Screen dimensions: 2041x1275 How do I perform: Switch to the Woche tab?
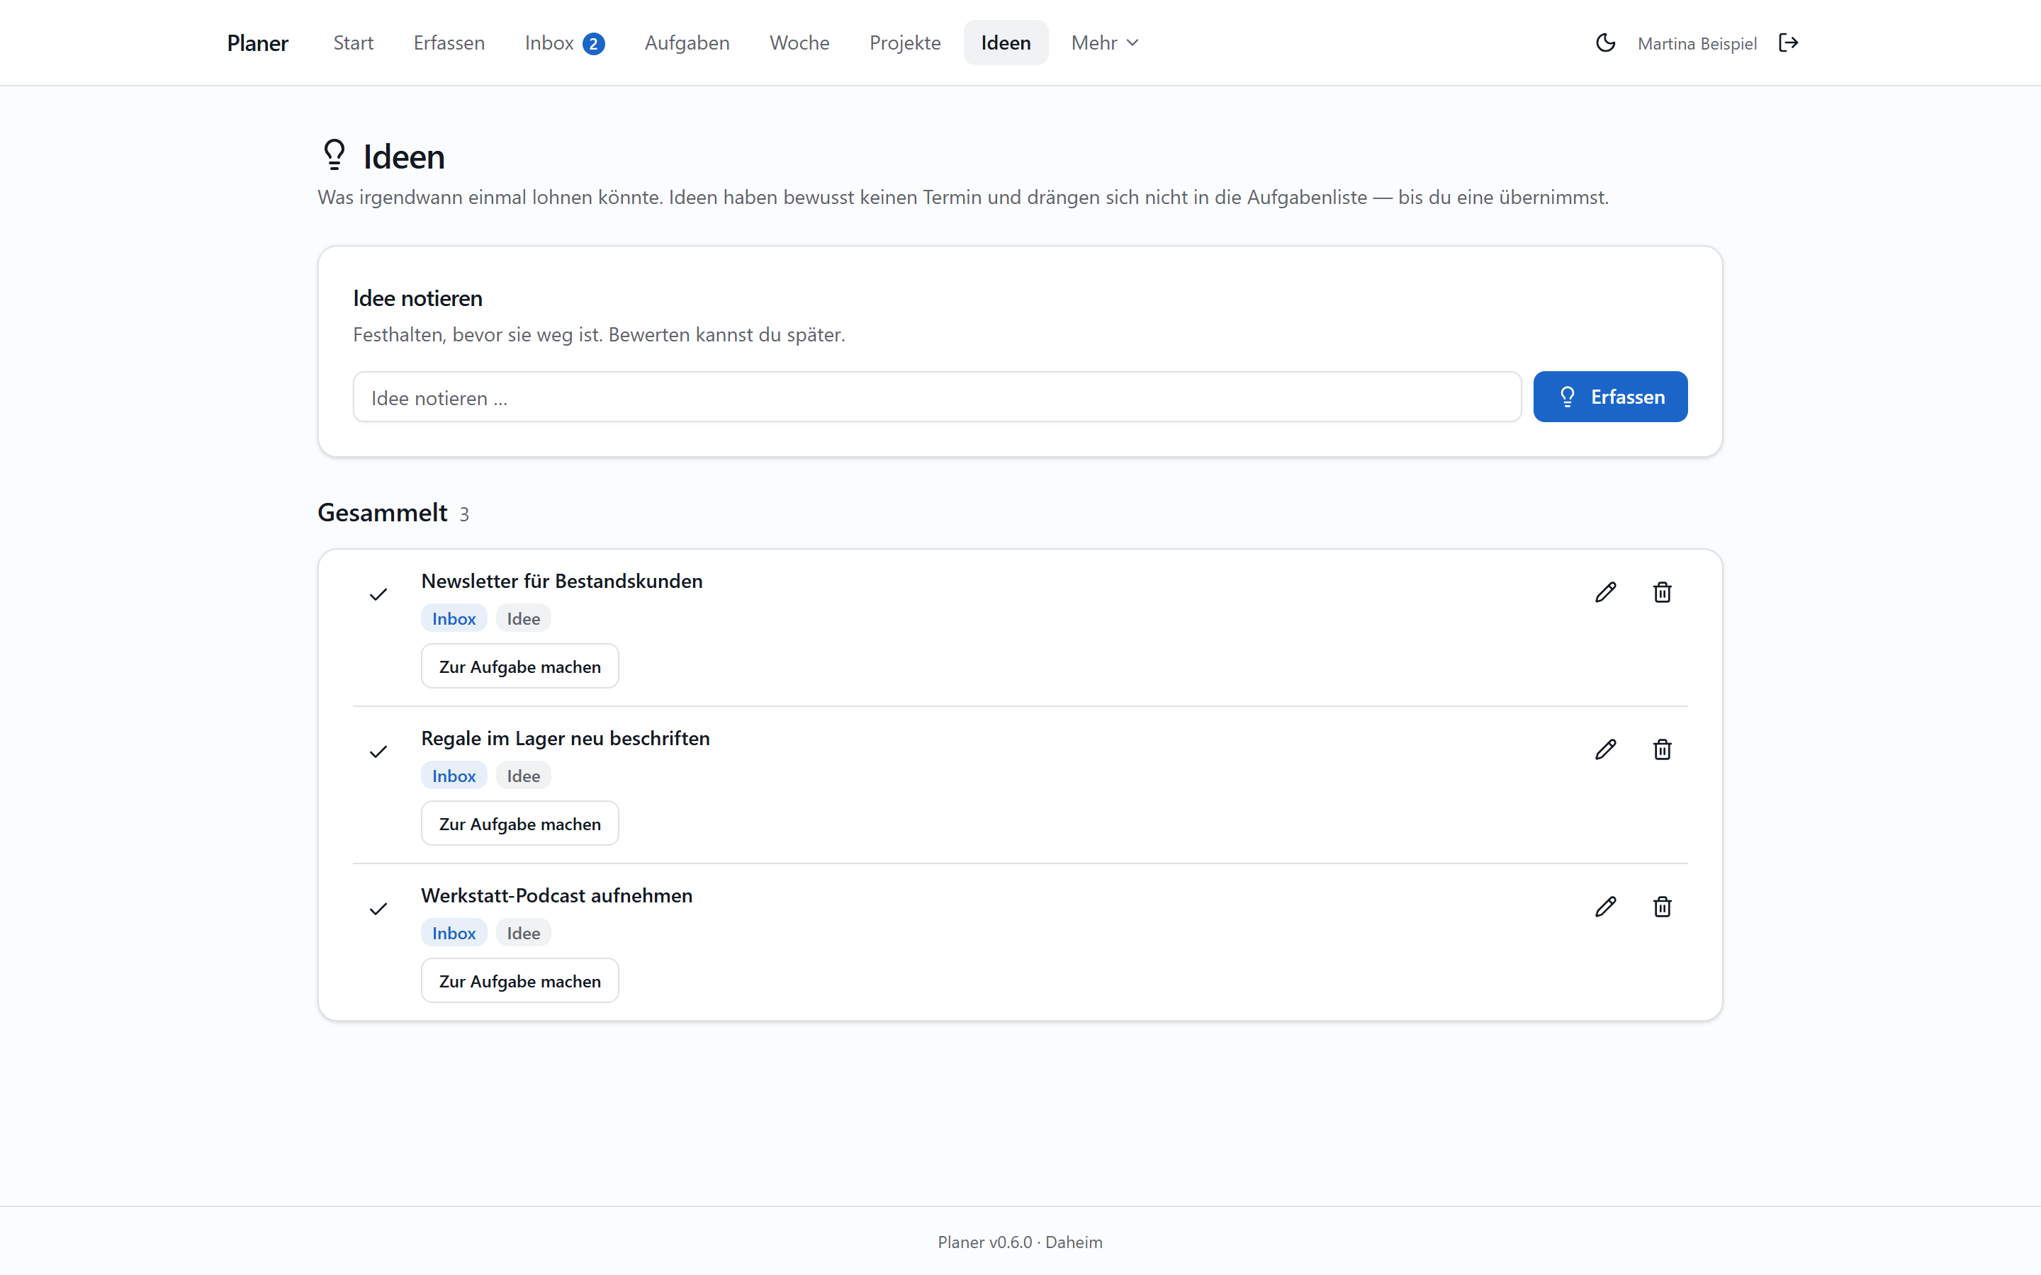[799, 43]
